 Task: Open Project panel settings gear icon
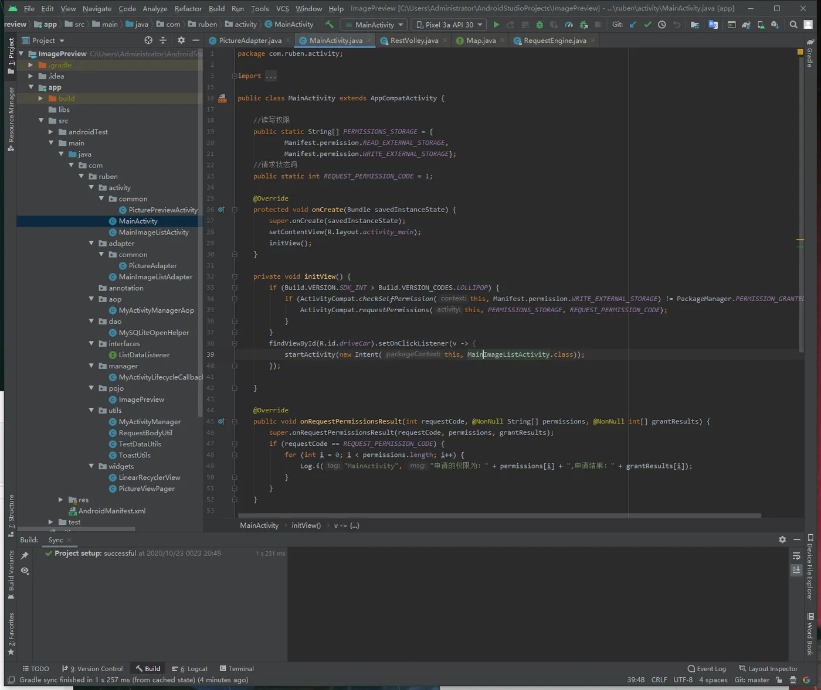pyautogui.click(x=181, y=40)
